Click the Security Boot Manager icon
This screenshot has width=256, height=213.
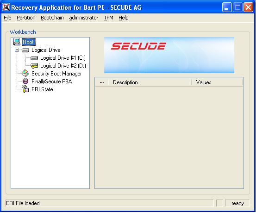click(x=25, y=74)
